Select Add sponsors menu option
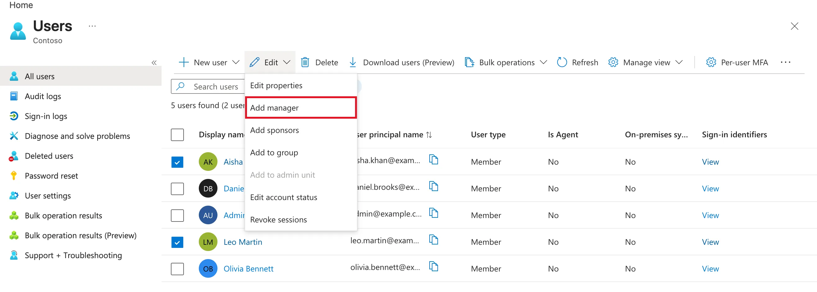The image size is (817, 292). pyautogui.click(x=301, y=130)
